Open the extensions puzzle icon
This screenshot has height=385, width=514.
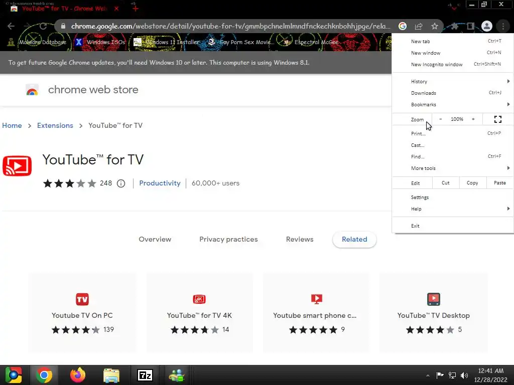tap(454, 26)
